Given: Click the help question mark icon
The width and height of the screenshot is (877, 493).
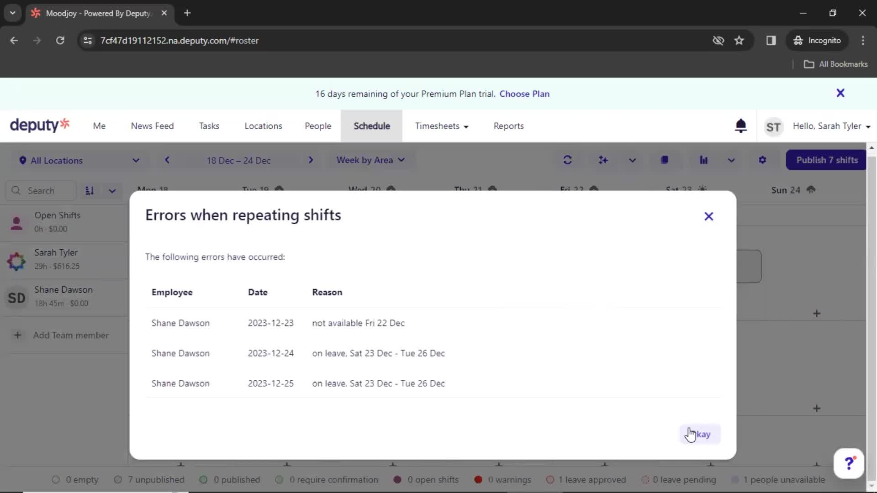Looking at the screenshot, I should pyautogui.click(x=849, y=463).
